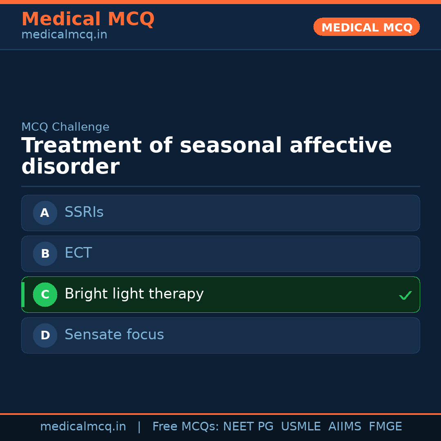Select the SSRIs answer option
Image resolution: width=441 pixels, height=441 pixels.
pos(220,213)
